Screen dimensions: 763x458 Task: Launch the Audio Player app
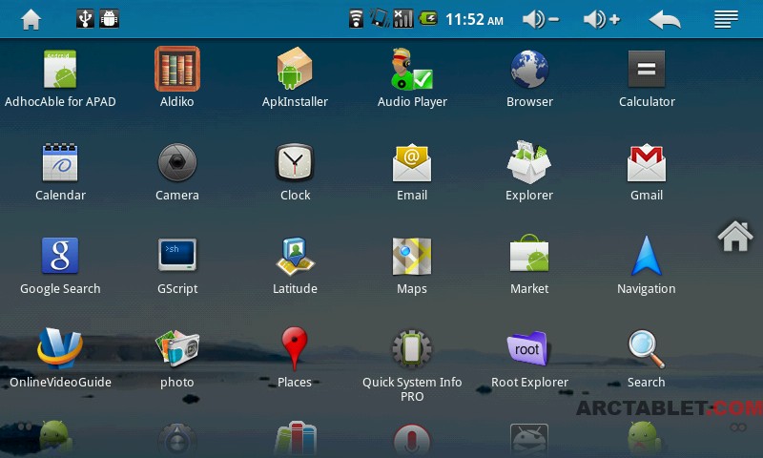[412, 69]
